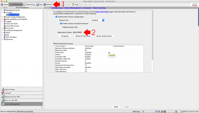199x113 pixels.
Task: Click the first status bar icon after 15
Action: (156, 111)
